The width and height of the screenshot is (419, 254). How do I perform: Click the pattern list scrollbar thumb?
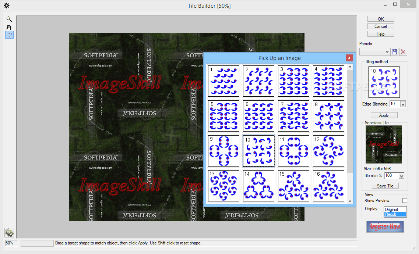350,121
